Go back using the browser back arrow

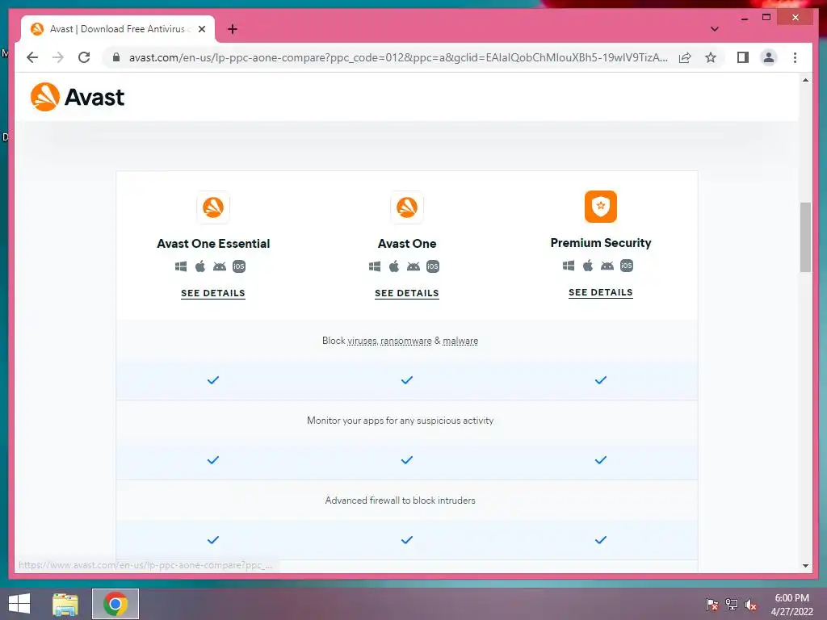point(32,57)
